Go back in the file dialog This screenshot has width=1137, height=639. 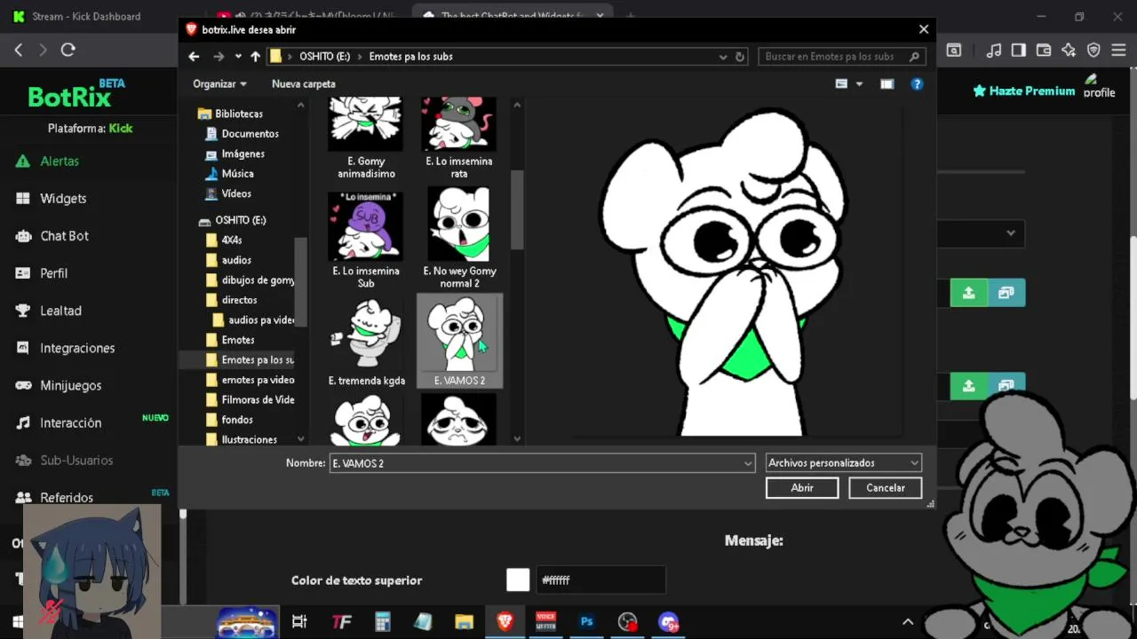coord(194,56)
